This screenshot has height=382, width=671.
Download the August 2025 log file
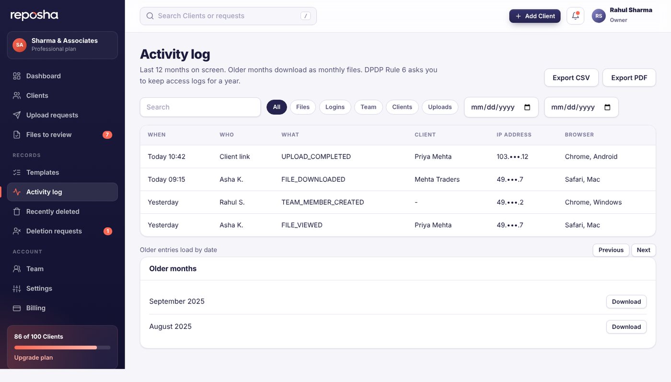tap(626, 327)
